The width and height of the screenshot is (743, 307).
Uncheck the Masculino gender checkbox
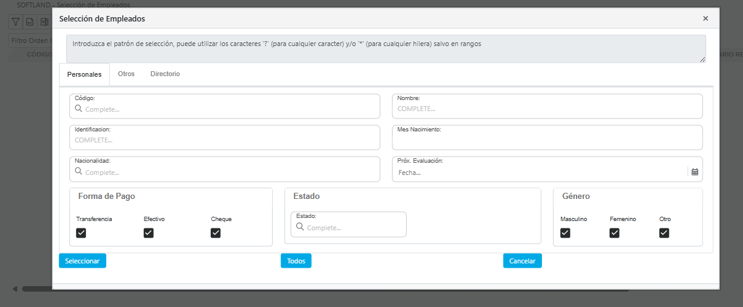[x=565, y=233]
